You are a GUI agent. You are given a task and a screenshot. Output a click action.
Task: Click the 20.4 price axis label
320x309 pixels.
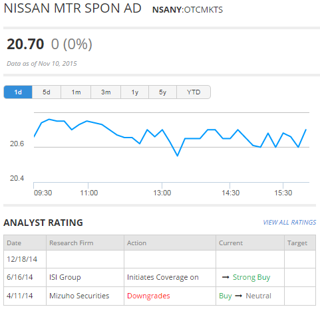click(17, 178)
